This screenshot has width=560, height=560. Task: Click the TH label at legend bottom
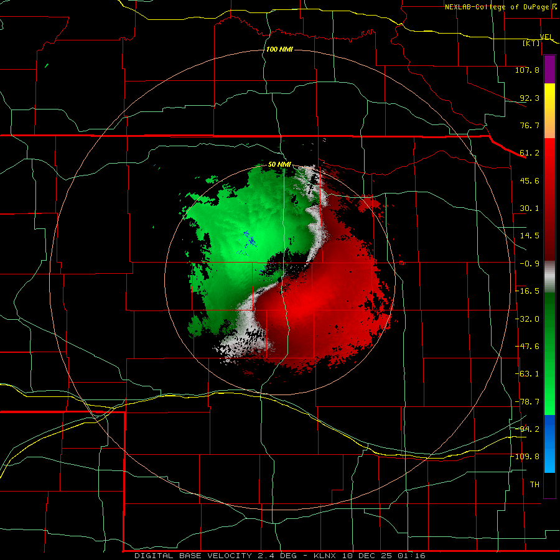(x=534, y=485)
